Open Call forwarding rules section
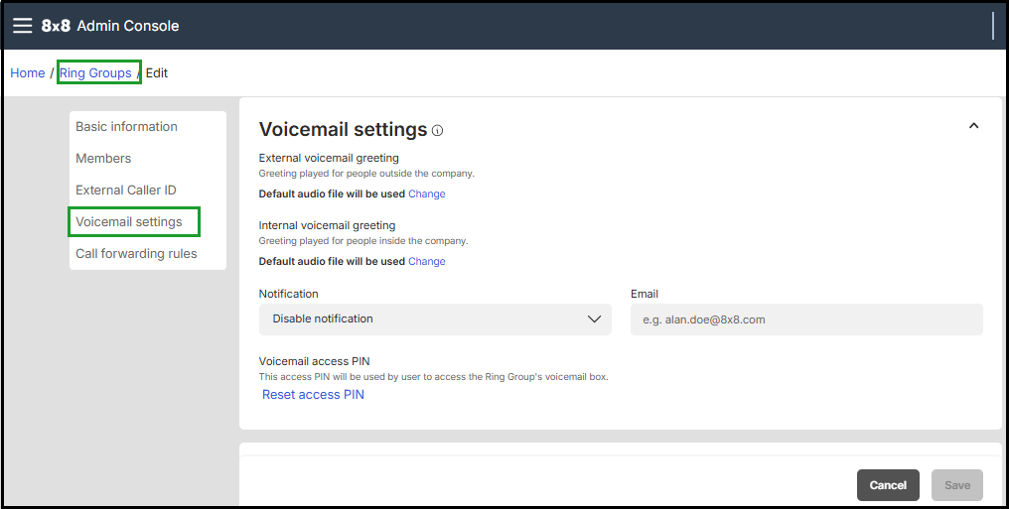 136,254
